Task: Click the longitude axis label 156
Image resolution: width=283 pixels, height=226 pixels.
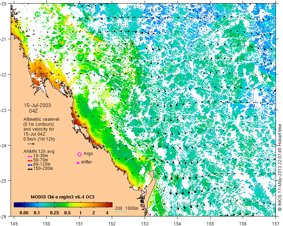Action: click(243, 224)
